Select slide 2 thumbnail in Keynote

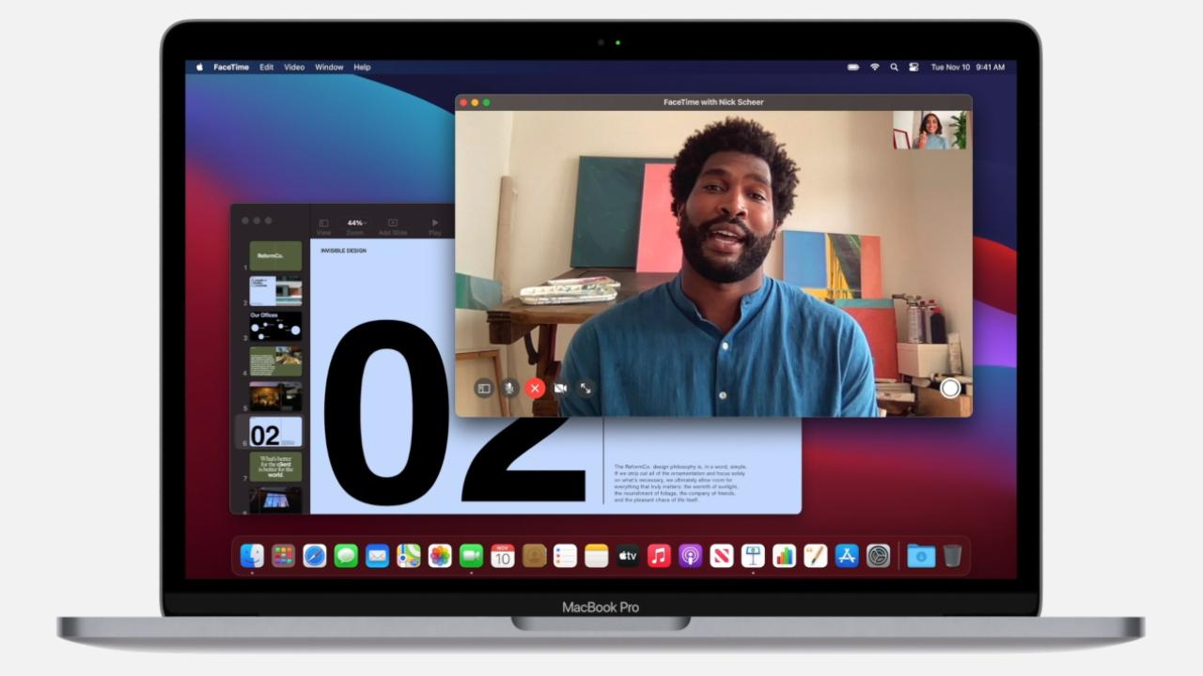(275, 291)
